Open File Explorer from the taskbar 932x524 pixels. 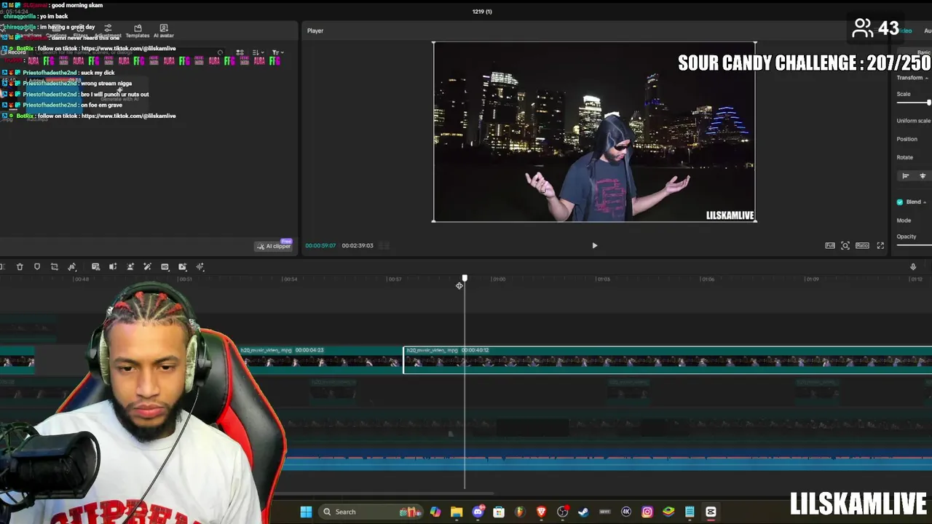[457, 512]
